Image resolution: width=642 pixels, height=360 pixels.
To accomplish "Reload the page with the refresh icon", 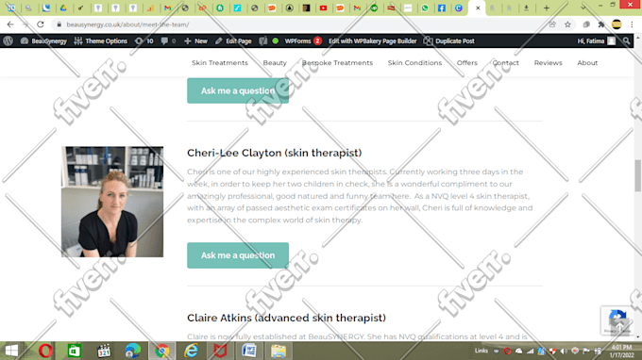I will 40,25.
